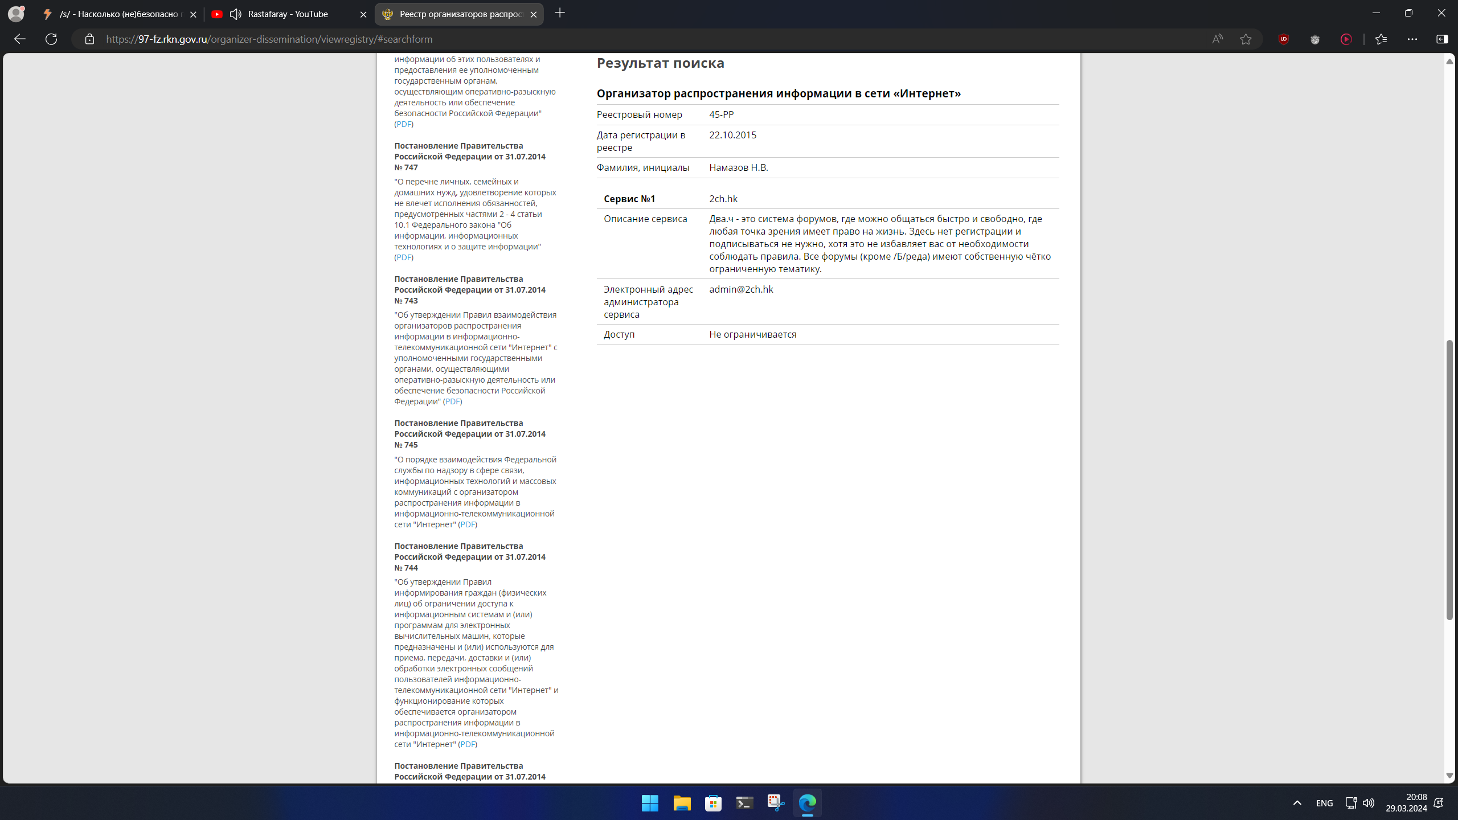Mute the Rastafaray YouTube tab audio

(x=235, y=14)
